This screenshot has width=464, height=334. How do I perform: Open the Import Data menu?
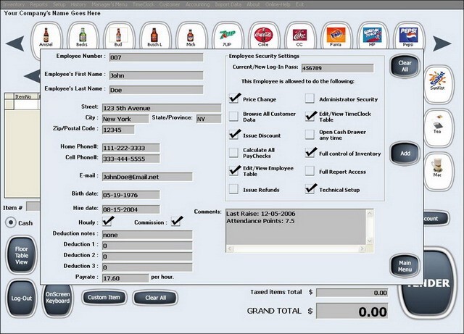[x=228, y=4]
